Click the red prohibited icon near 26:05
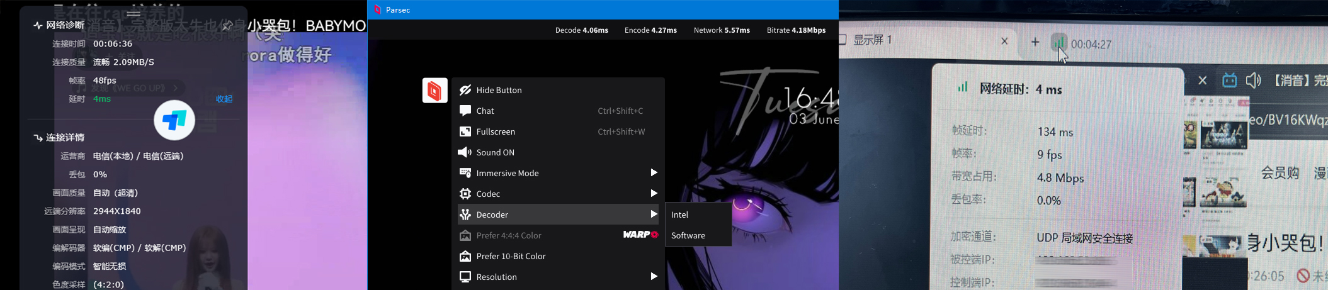 [x=1303, y=276]
